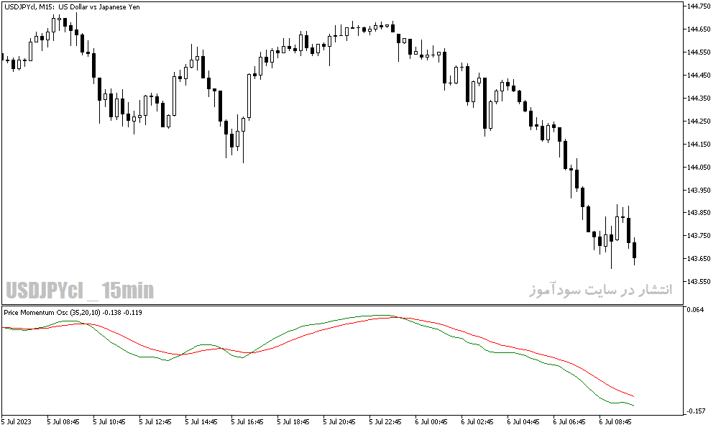Click the 5 Jul 22:45 time marker
Viewport: 721px width, 430px height.
point(385,421)
